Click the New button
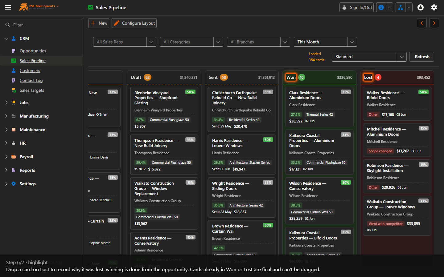This screenshot has width=444, height=277. pos(99,23)
